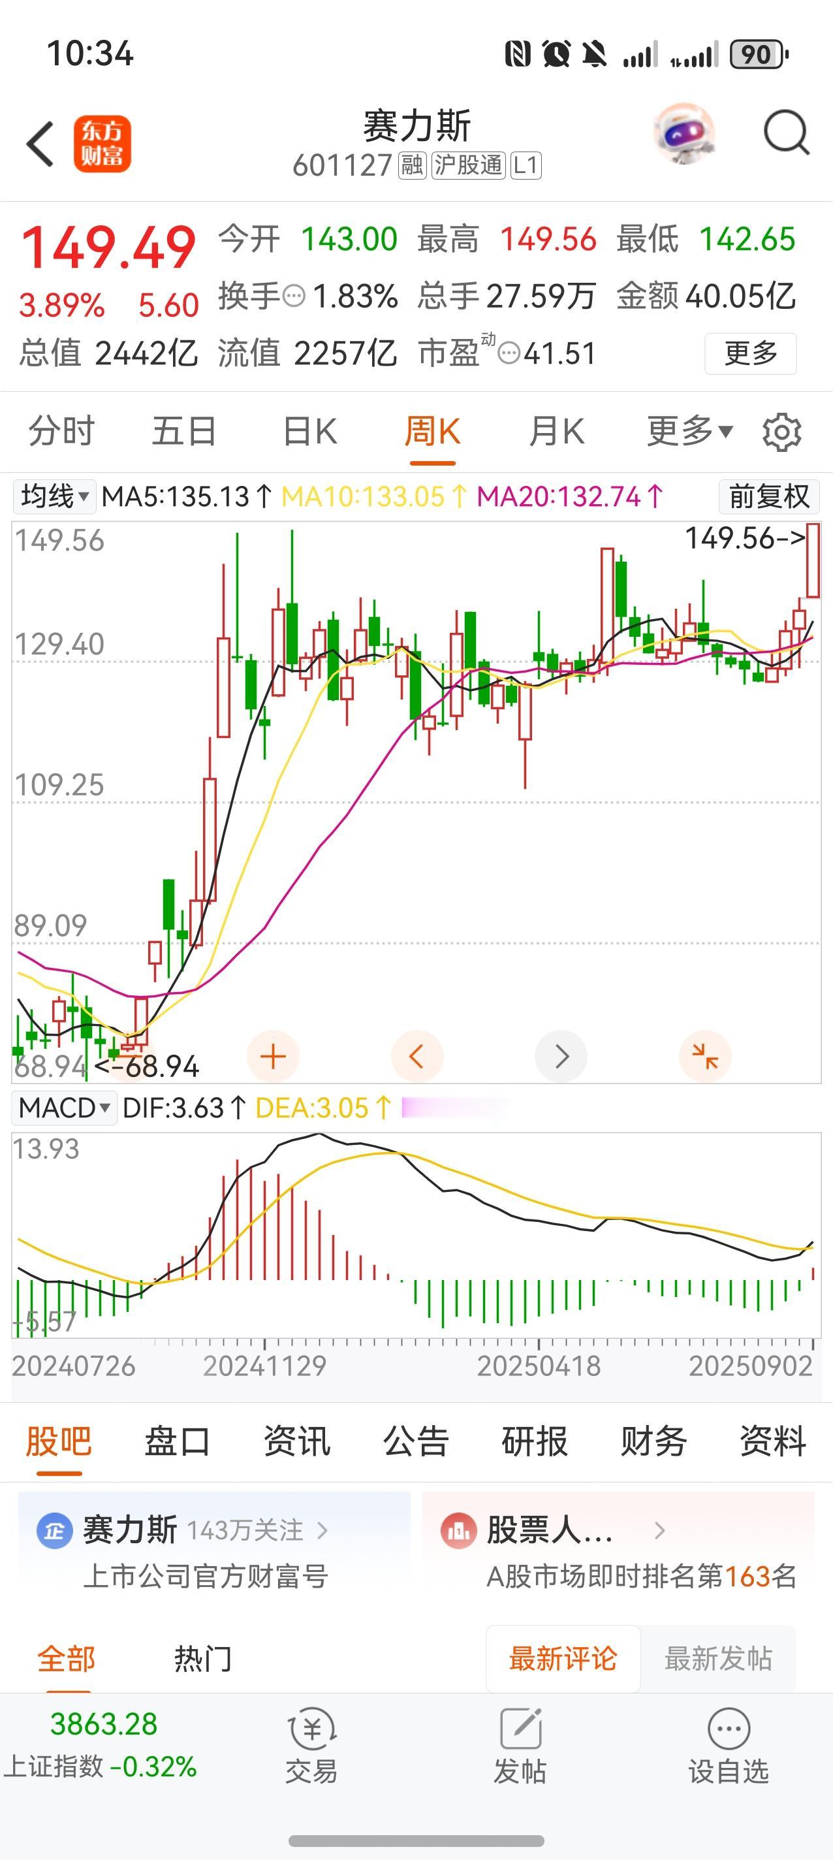833x1860 pixels.
Task: Move chart right with the arrow button
Action: [x=561, y=1056]
